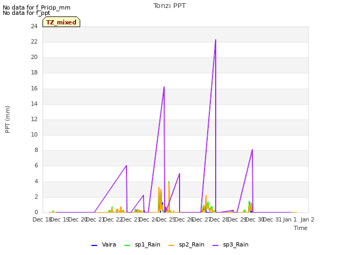Click the 'No data for f_ppt' message

[x=26, y=13]
